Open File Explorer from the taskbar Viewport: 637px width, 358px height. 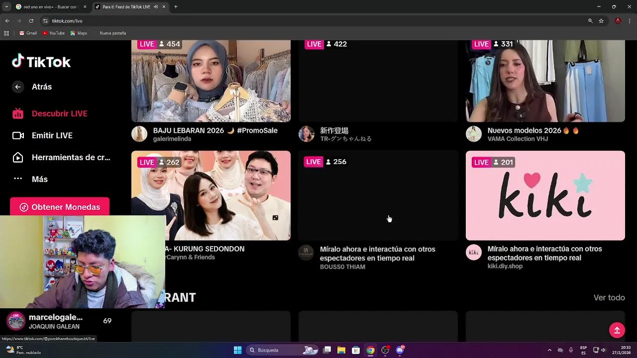click(341, 350)
